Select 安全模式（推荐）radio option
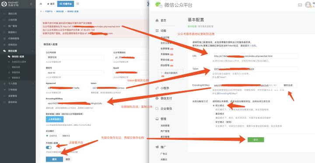315x163 pixels. tap(213, 122)
